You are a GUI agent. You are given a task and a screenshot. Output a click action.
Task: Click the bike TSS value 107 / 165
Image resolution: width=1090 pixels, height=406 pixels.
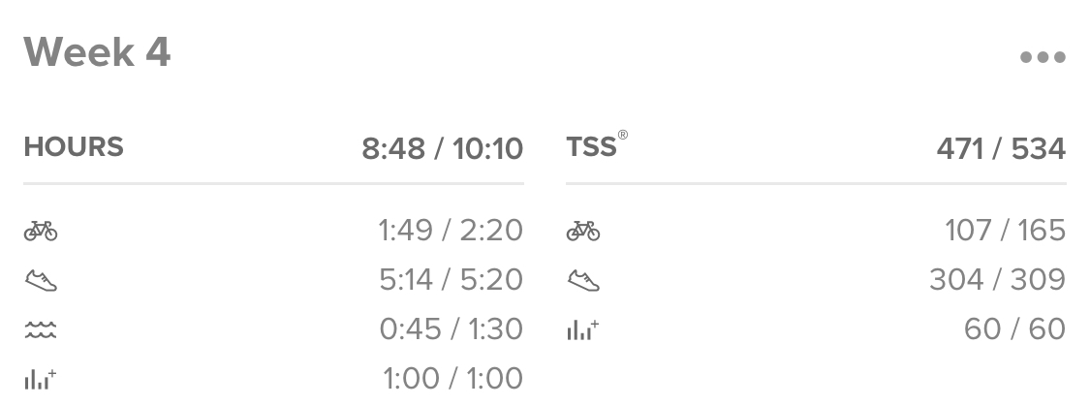tap(1005, 230)
